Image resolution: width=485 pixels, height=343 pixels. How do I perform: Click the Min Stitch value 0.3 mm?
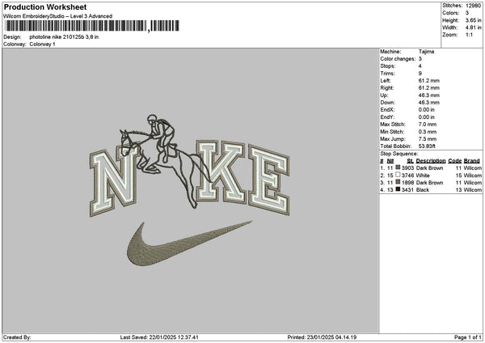[x=428, y=132]
